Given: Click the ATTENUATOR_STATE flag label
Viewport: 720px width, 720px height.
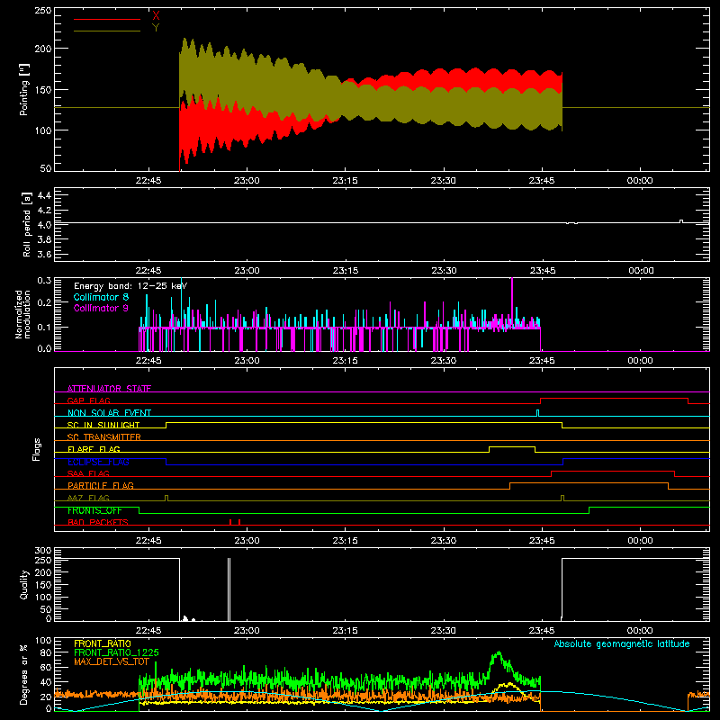Looking at the screenshot, I should click(109, 389).
